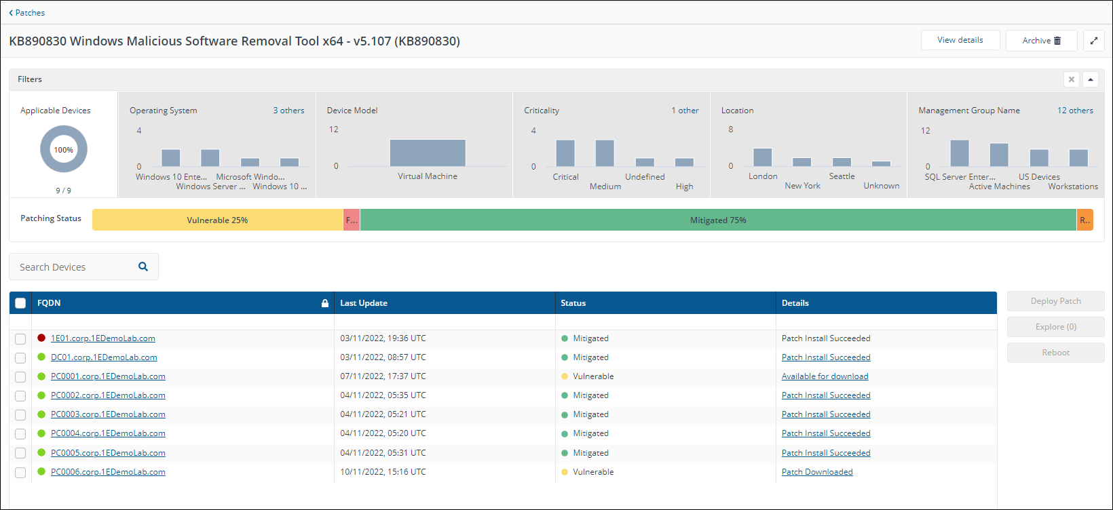Go back to Patches page
1113x510 pixels.
point(27,13)
